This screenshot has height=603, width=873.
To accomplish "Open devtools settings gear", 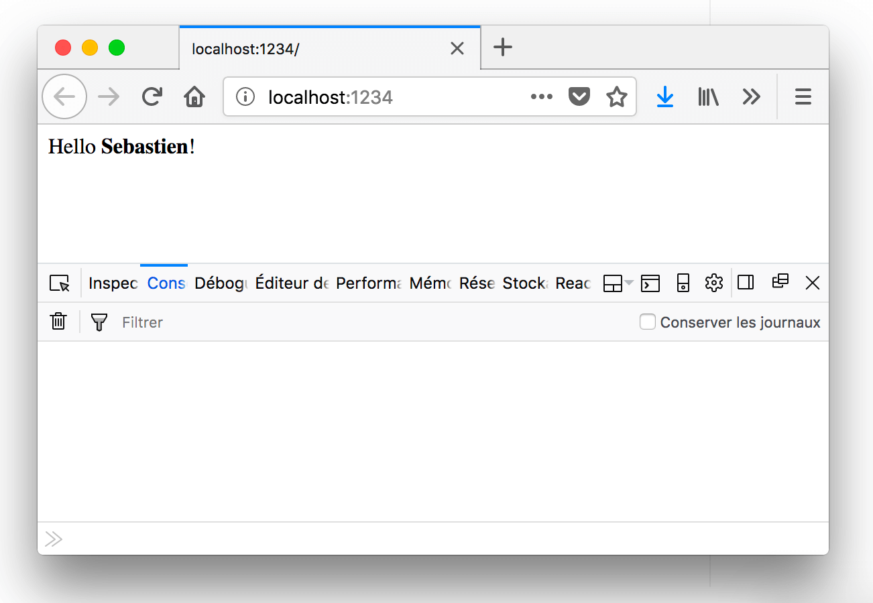I will 714,283.
